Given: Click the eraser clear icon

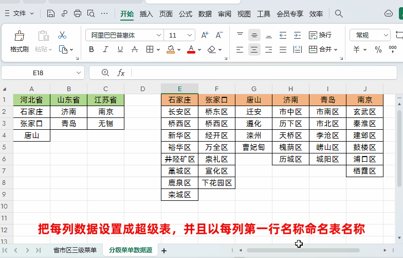Looking at the screenshot, I should pos(212,49).
